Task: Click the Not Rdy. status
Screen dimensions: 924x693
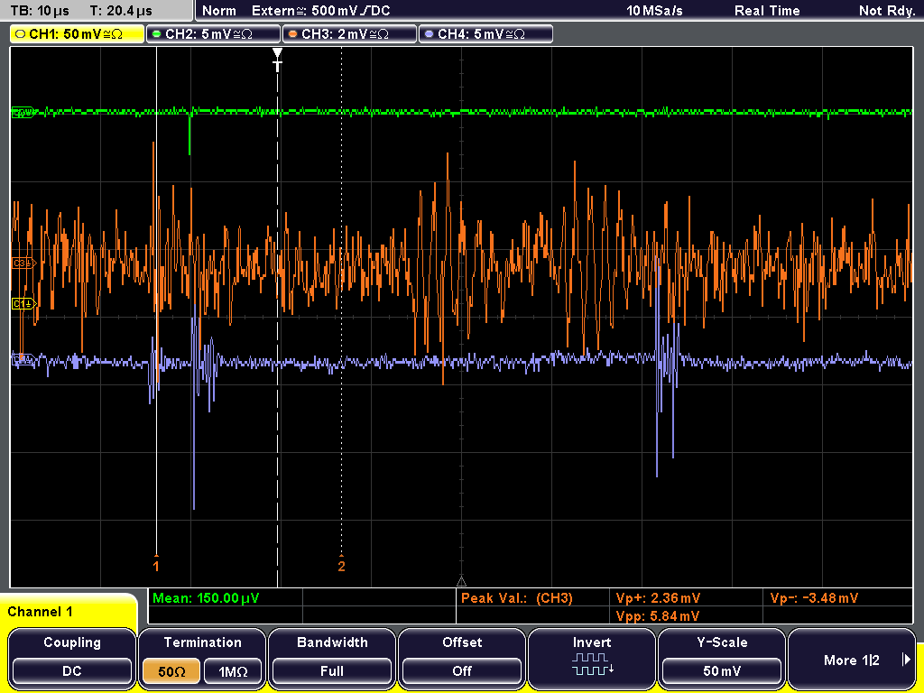Action: click(887, 11)
